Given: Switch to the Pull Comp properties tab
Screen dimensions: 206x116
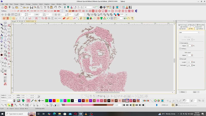Looking at the screenshot, I should coord(182,25).
